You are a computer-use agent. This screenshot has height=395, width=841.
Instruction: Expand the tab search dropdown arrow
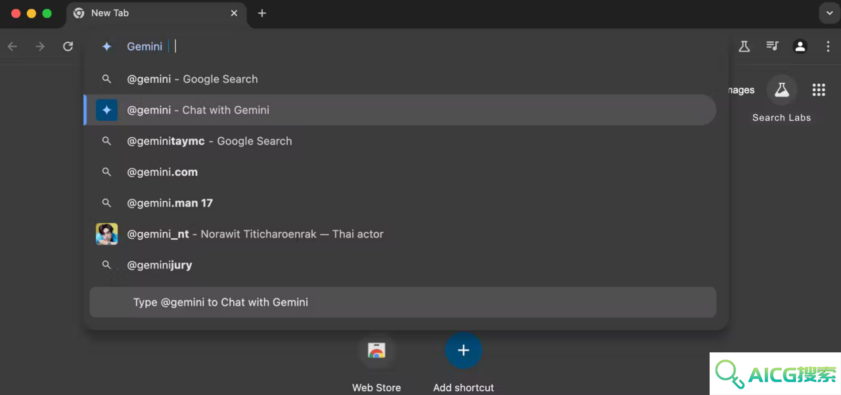coord(828,13)
